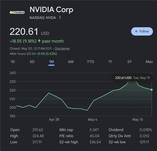Click the NASDAQ: NVDA ticker text
This screenshot has width=157, height=151.
point(43,18)
